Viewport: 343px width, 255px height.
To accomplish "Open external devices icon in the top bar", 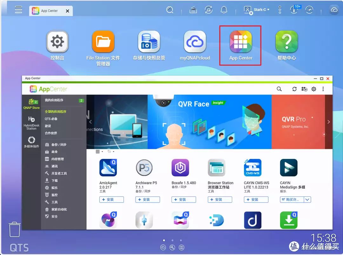I will pos(209,10).
